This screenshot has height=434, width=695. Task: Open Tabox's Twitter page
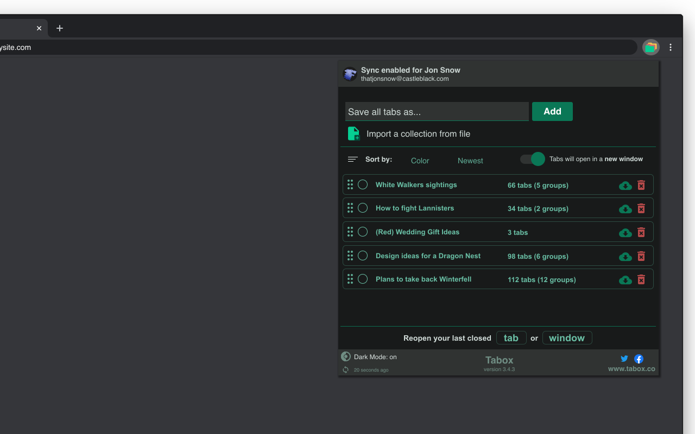(624, 359)
